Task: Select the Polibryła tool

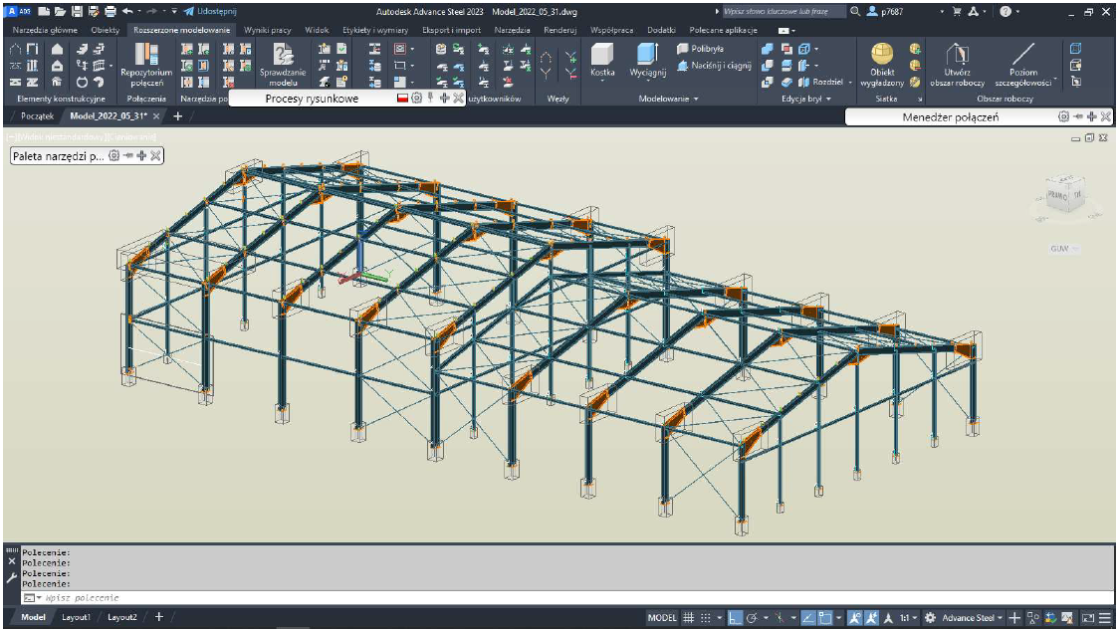Action: [701, 48]
